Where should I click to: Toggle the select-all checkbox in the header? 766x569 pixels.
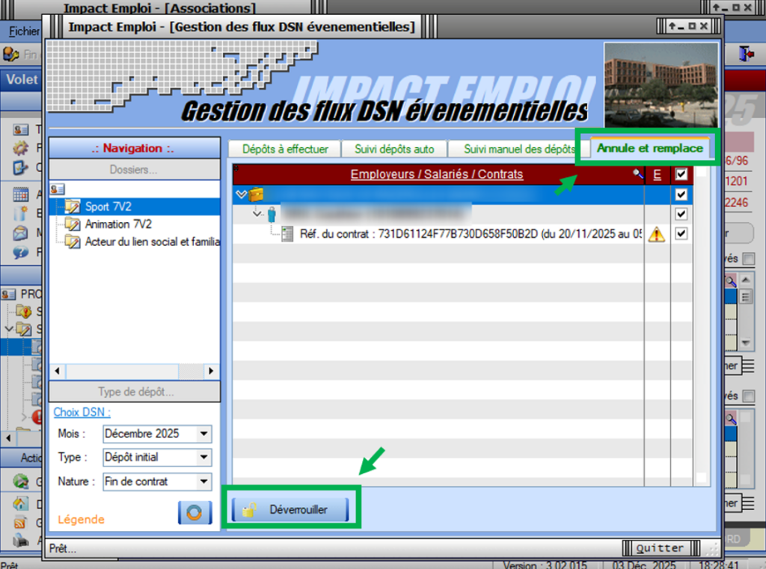pyautogui.click(x=681, y=174)
